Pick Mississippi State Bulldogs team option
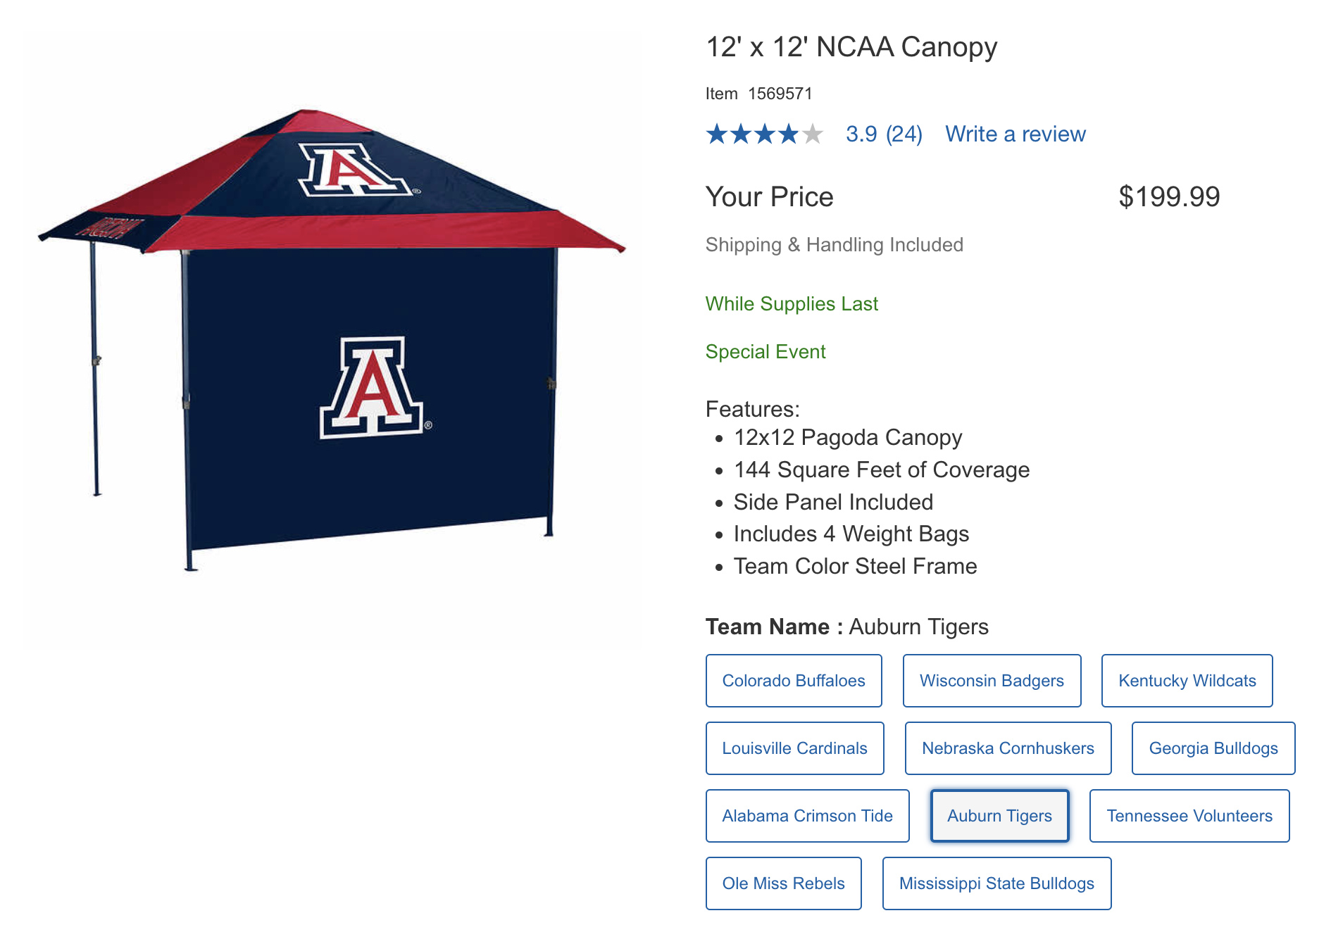The height and width of the screenshot is (925, 1331). tap(996, 883)
